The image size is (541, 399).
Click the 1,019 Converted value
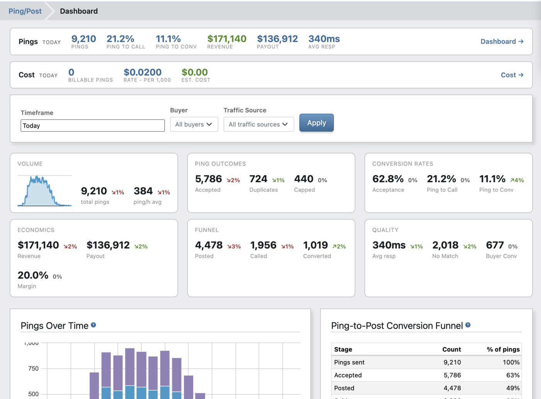point(315,245)
